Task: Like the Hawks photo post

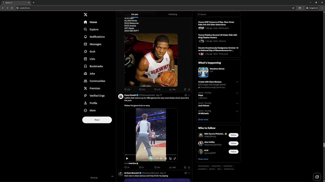Action: [157, 89]
